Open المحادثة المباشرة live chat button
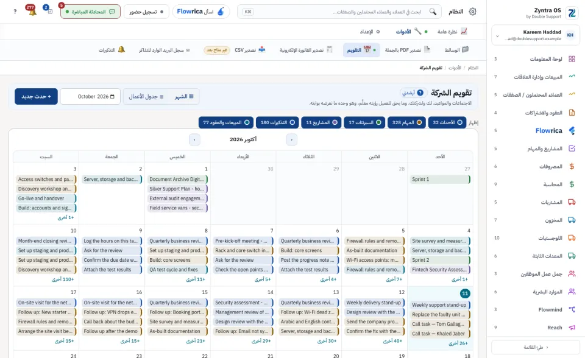Image resolution: width=585 pixels, height=358 pixels. (90, 12)
